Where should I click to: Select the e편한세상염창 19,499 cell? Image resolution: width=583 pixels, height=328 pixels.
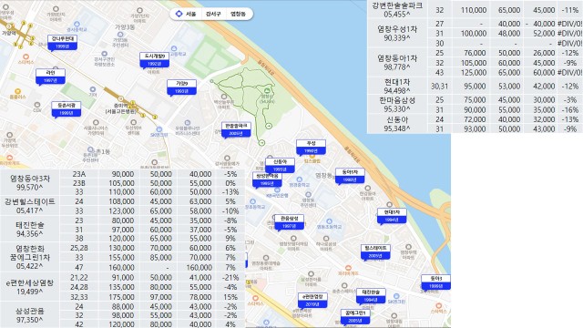click(30, 287)
